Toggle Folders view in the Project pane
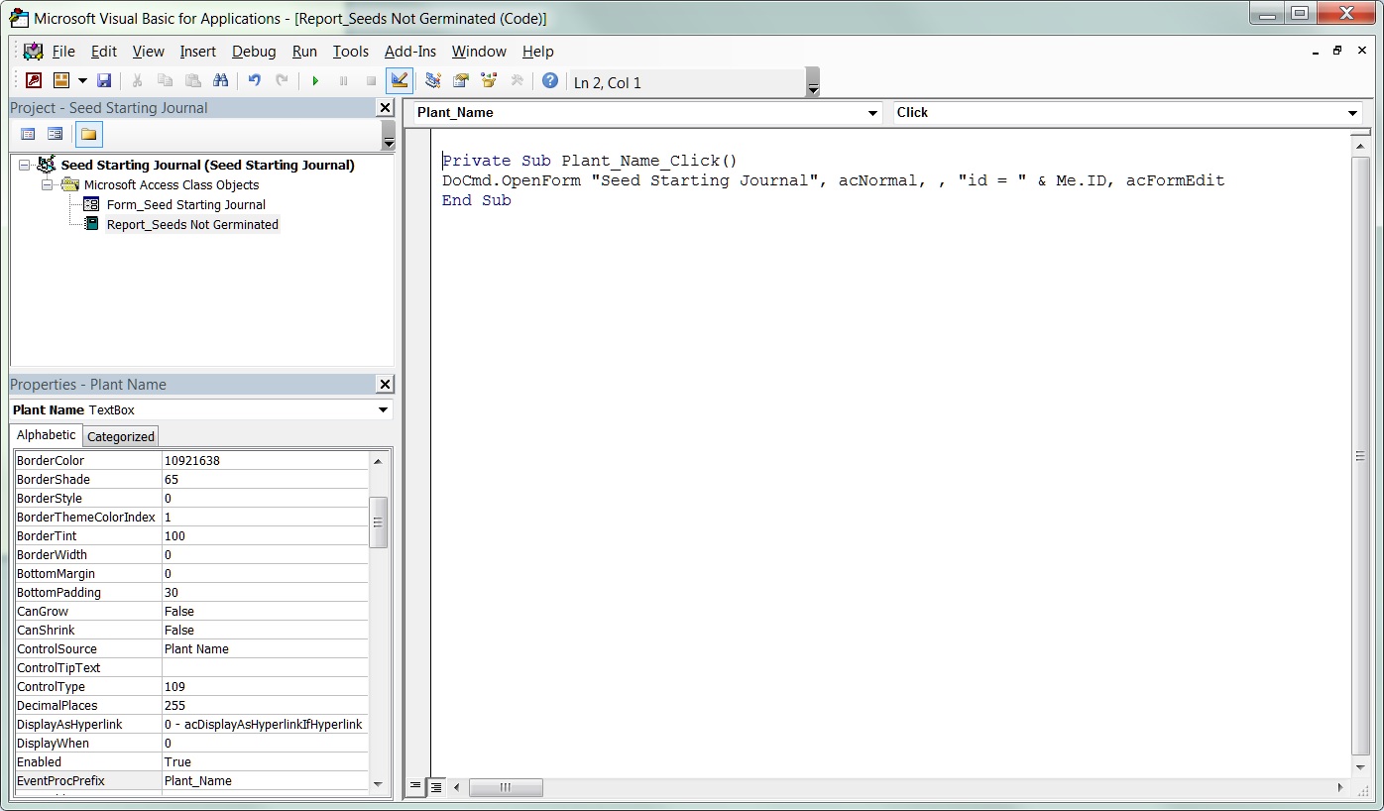This screenshot has width=1384, height=811. point(88,134)
